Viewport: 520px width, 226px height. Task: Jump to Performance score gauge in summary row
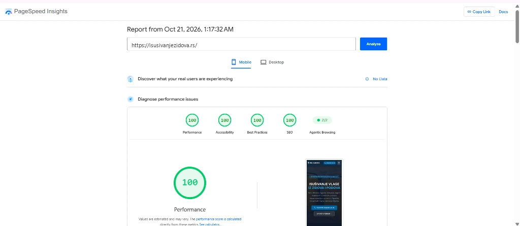pos(192,120)
